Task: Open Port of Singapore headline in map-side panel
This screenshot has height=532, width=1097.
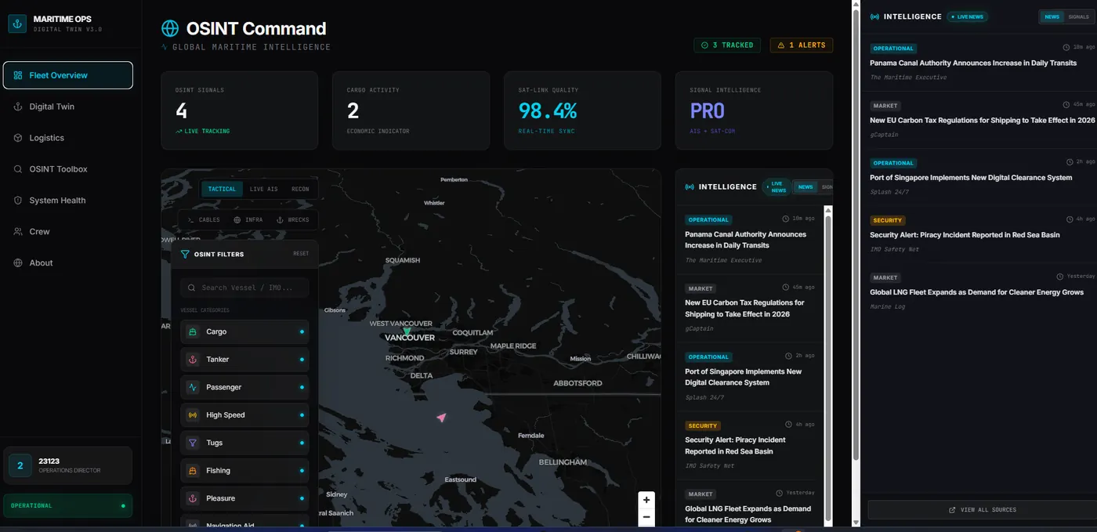Action: click(x=743, y=377)
